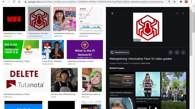Screen dimensions: 195x109
Task: Click the browser forward arrow
Action: point(9,2)
